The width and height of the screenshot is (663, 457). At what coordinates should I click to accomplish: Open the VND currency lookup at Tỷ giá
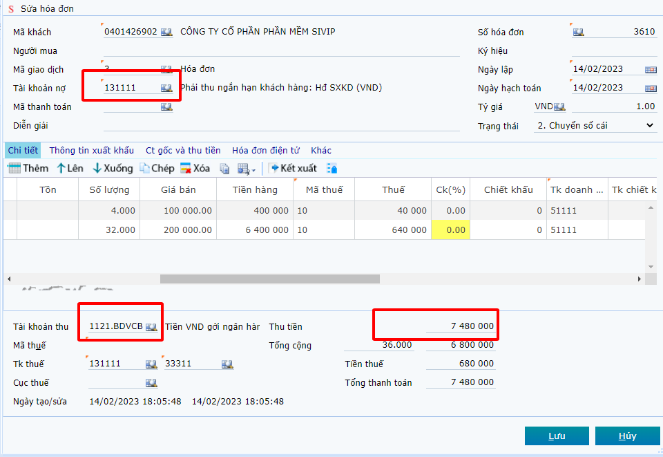pyautogui.click(x=559, y=106)
